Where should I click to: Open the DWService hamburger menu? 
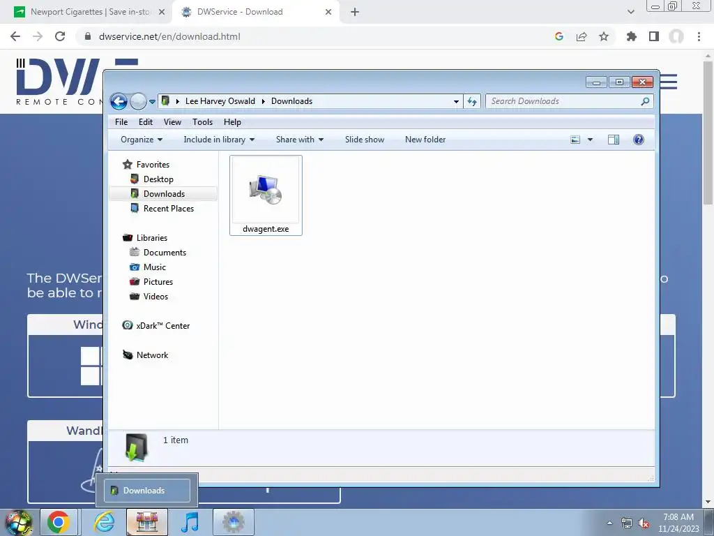click(669, 82)
